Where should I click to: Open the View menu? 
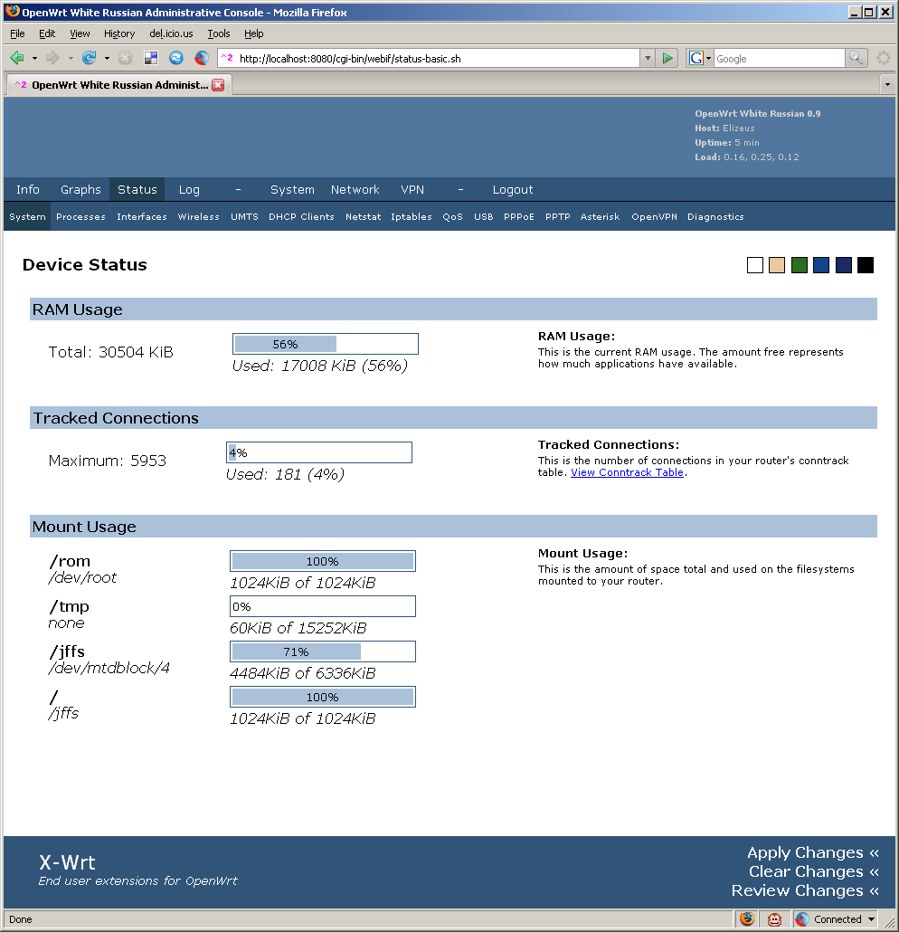(80, 33)
